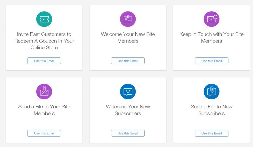Click the purple ID badge icon
Screen dimensions: 253x147
(x=128, y=19)
